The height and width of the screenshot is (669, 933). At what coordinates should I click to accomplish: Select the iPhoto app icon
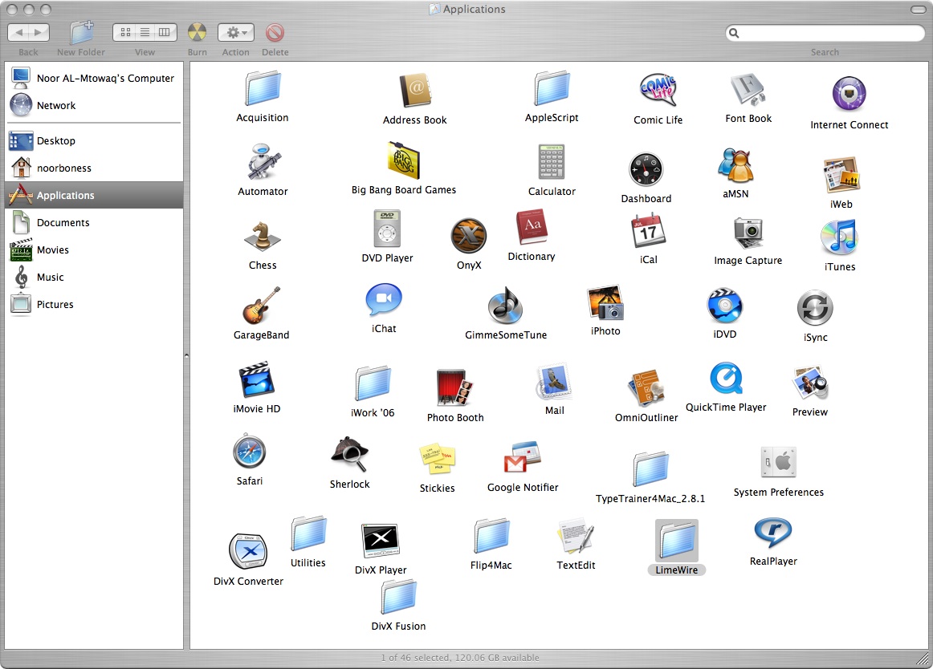pyautogui.click(x=605, y=302)
